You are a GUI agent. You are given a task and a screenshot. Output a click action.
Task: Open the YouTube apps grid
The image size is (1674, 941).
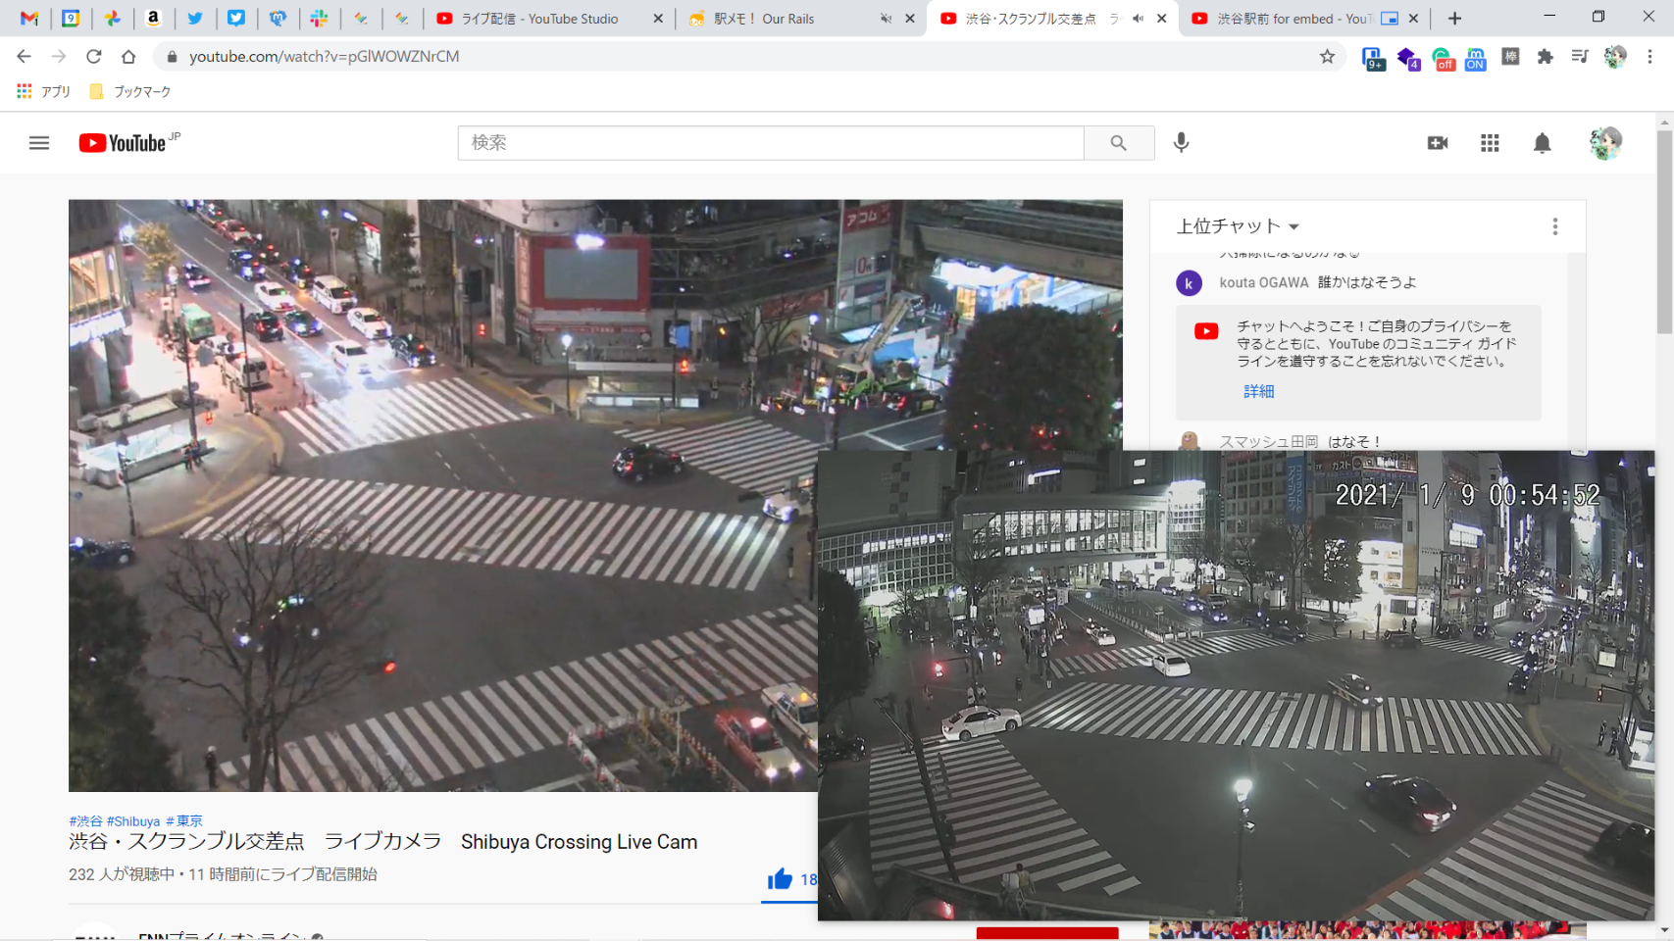1489,143
